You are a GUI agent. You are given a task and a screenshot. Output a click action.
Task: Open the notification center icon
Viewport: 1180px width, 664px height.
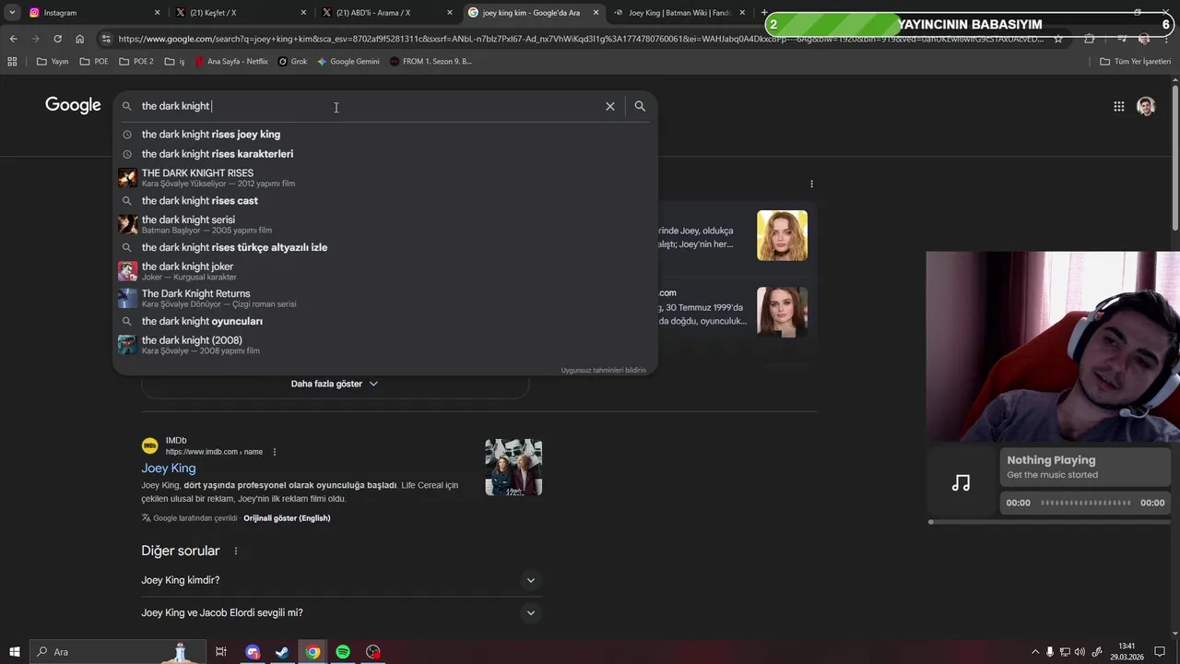click(x=1160, y=652)
